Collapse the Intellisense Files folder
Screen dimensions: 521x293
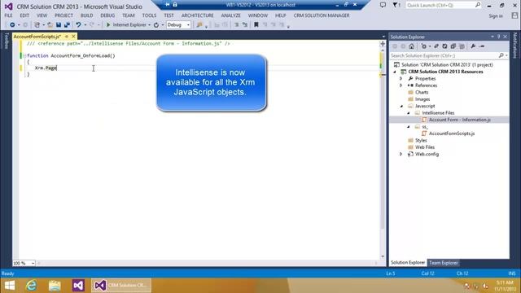click(409, 113)
